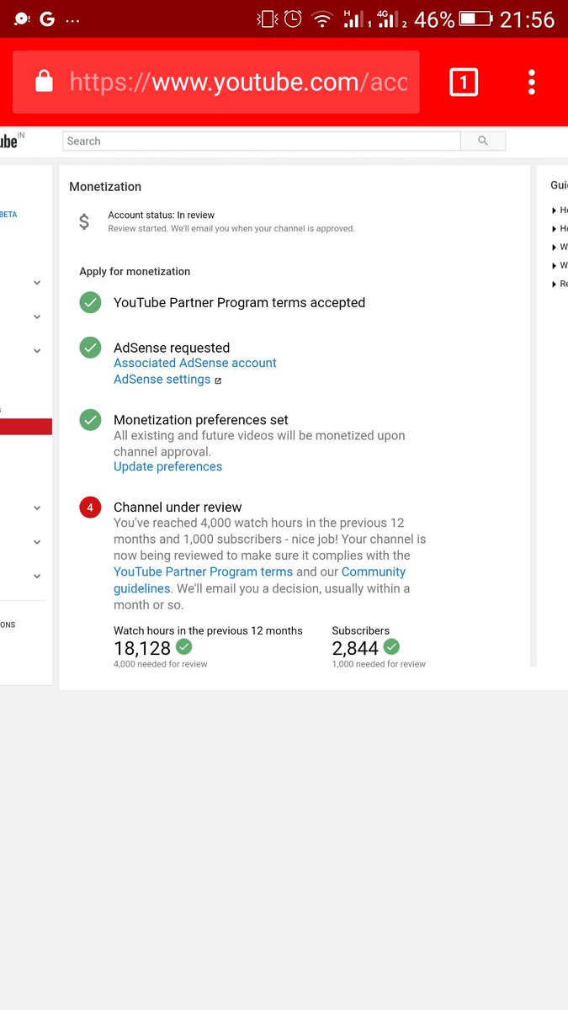The image size is (568, 1010).
Task: Click the red step 4 badge
Action: coord(90,508)
